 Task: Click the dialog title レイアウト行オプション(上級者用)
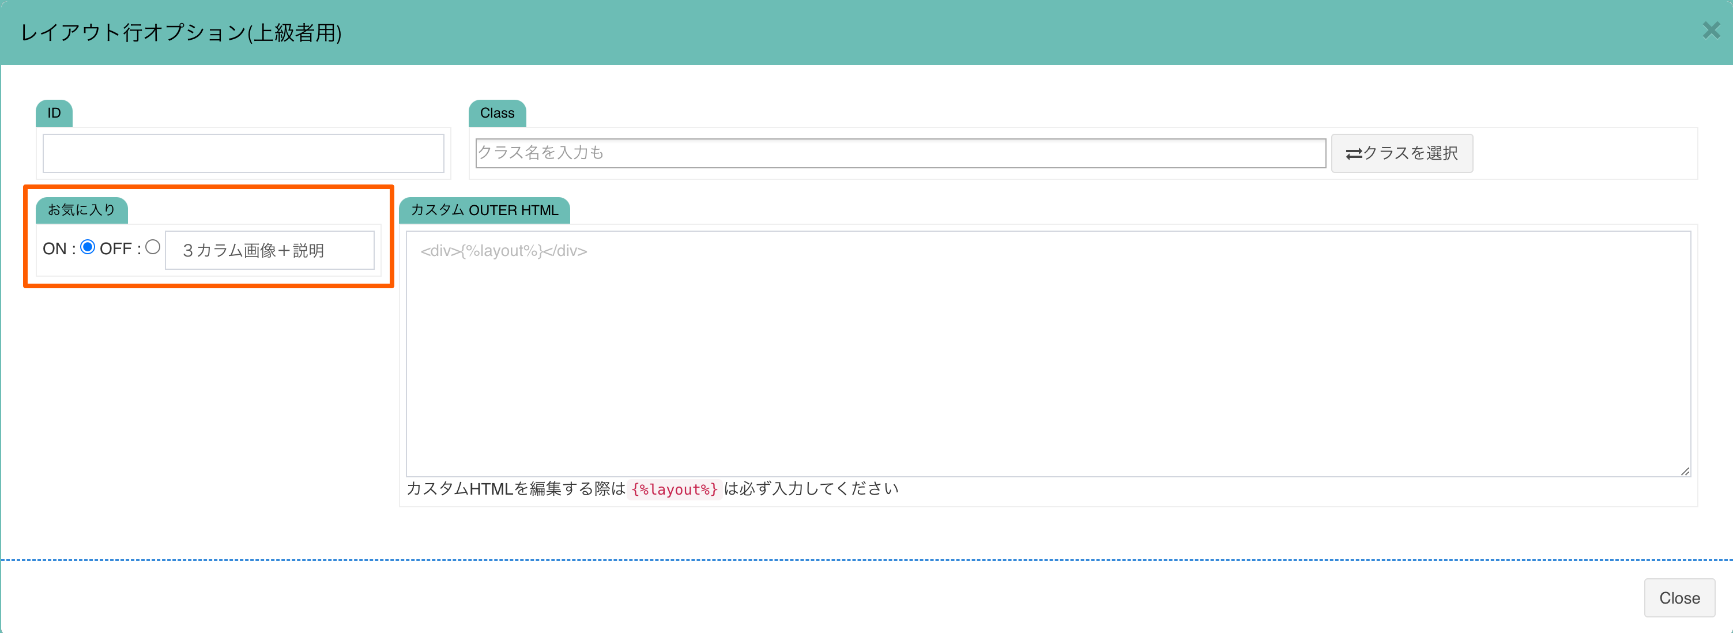click(x=182, y=32)
